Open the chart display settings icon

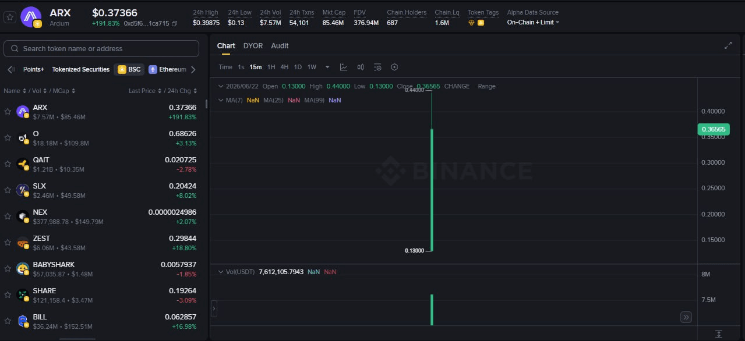click(377, 67)
